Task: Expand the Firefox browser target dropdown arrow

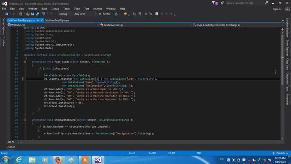Action: click(112, 14)
